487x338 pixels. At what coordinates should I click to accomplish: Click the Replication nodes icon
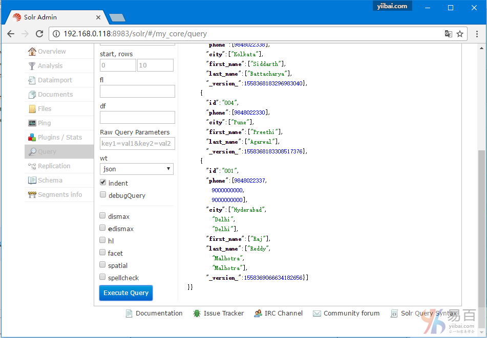tap(32, 166)
